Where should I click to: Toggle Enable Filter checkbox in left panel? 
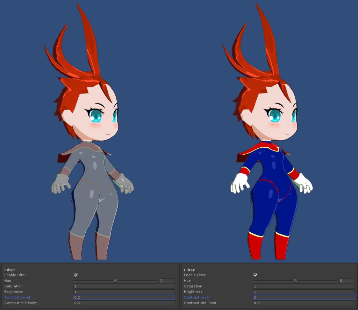point(76,275)
